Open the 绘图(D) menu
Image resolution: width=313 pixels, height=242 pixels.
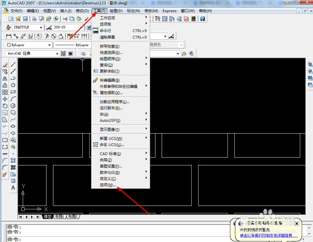pyautogui.click(x=116, y=11)
